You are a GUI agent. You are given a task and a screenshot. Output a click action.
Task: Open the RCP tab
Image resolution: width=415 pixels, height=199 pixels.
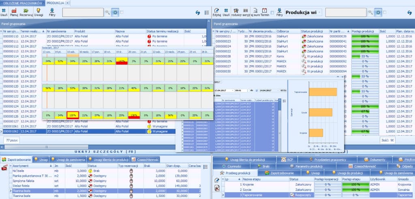pos(287,160)
